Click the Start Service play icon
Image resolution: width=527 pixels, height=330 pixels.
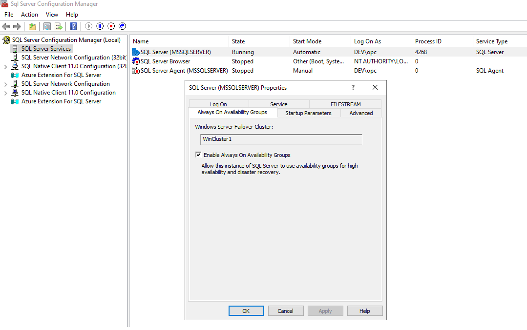[88, 26]
